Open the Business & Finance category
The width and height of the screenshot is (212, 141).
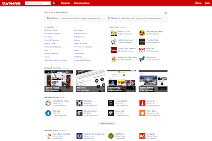click(x=52, y=33)
